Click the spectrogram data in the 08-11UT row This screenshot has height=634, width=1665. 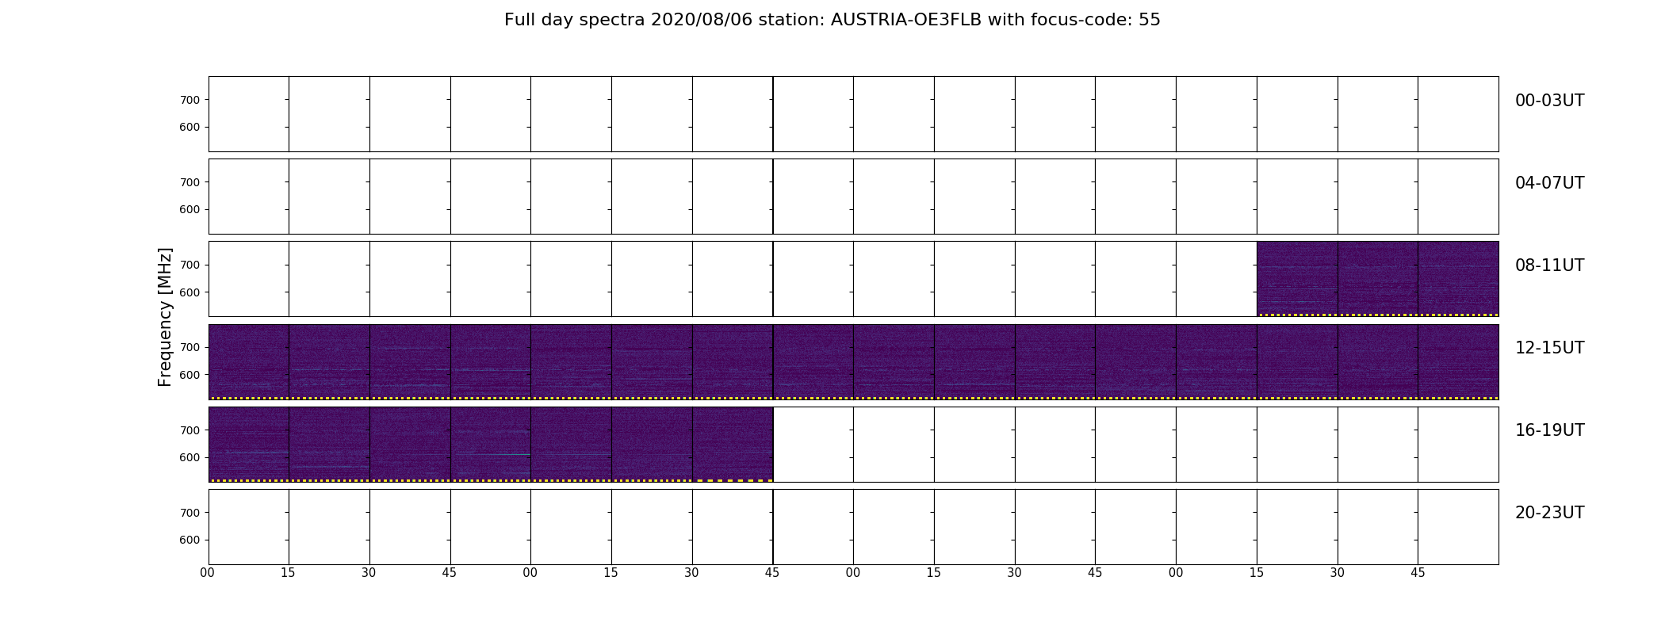tap(1377, 279)
